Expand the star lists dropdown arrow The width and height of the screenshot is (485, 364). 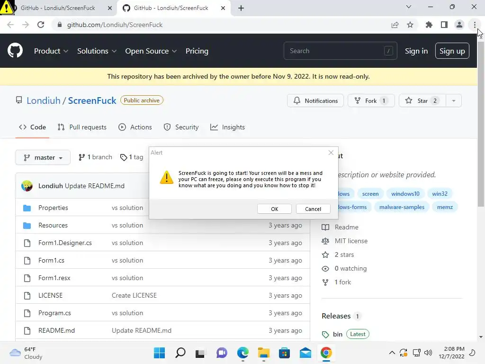pos(454,100)
